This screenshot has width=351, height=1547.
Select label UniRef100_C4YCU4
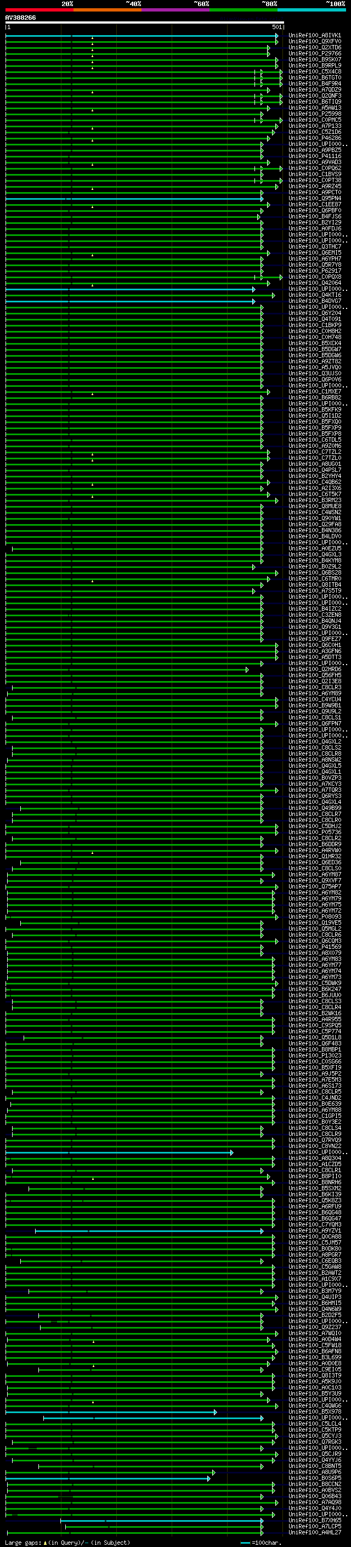[314, 700]
